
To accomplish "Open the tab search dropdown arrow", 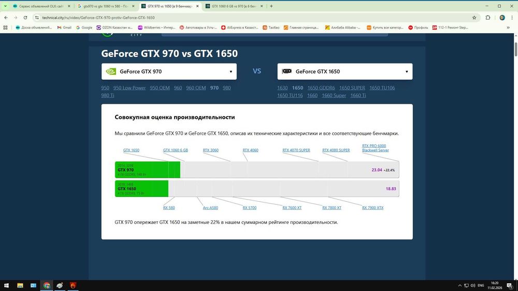I will (5, 6).
